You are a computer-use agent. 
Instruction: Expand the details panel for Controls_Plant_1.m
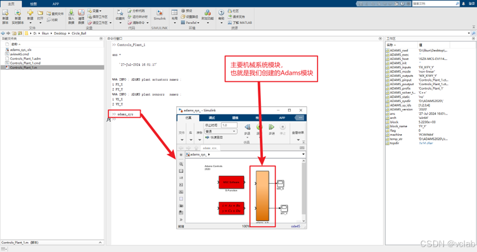[x=100, y=242]
